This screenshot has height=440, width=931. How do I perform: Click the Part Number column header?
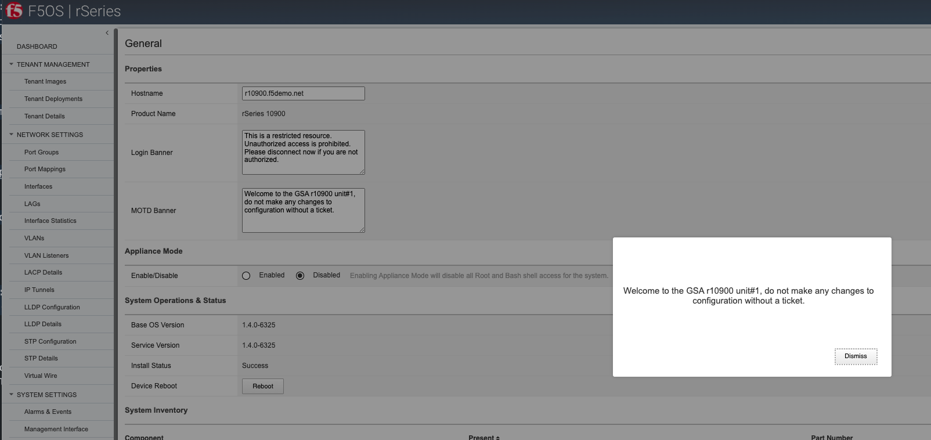832,437
